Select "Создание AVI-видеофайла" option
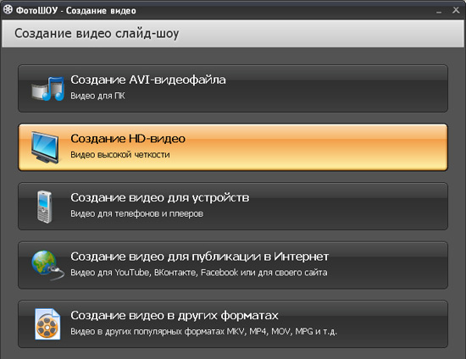Image resolution: width=466 pixels, height=359 pixels. click(233, 89)
